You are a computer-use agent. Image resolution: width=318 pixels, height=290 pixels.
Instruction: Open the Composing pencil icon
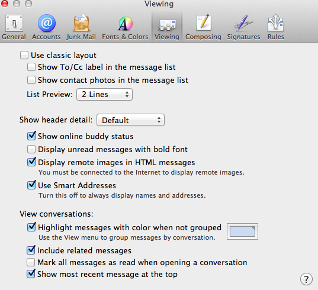(x=204, y=22)
